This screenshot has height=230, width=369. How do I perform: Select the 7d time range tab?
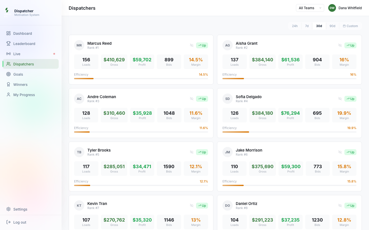tap(307, 26)
